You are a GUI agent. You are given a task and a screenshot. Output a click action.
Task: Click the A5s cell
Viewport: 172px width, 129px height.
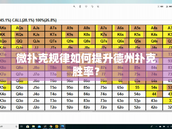137,28
